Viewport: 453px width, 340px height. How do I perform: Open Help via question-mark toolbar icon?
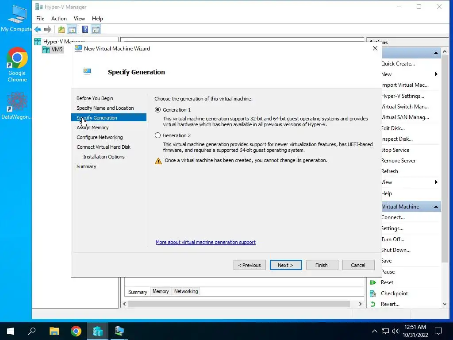[x=85, y=29]
